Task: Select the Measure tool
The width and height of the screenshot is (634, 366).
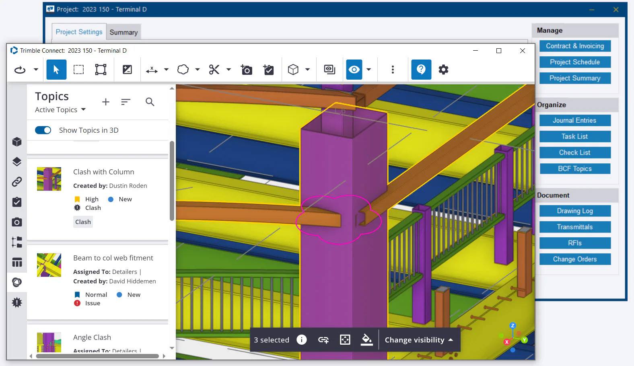Action: click(x=152, y=70)
